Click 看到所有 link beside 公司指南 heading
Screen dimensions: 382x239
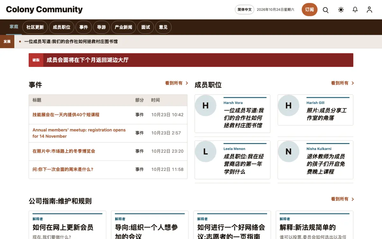pos(340,199)
